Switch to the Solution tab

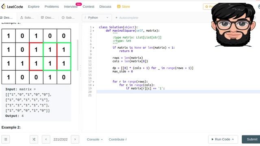[27, 17]
